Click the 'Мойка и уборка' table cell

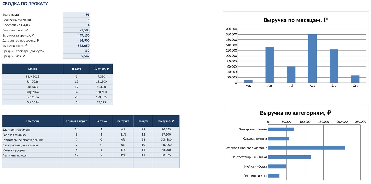pyautogui.click(x=33, y=150)
